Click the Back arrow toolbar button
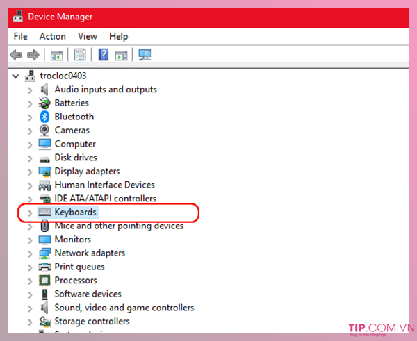 pyautogui.click(x=16, y=55)
